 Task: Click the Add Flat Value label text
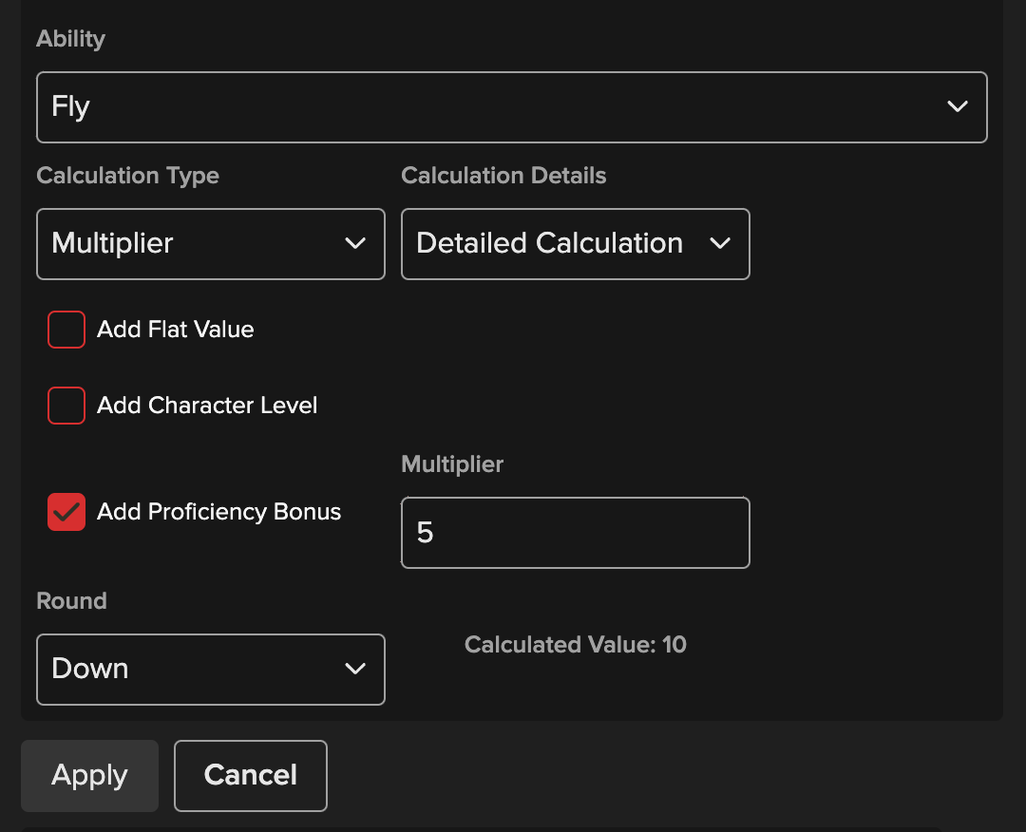click(x=176, y=330)
